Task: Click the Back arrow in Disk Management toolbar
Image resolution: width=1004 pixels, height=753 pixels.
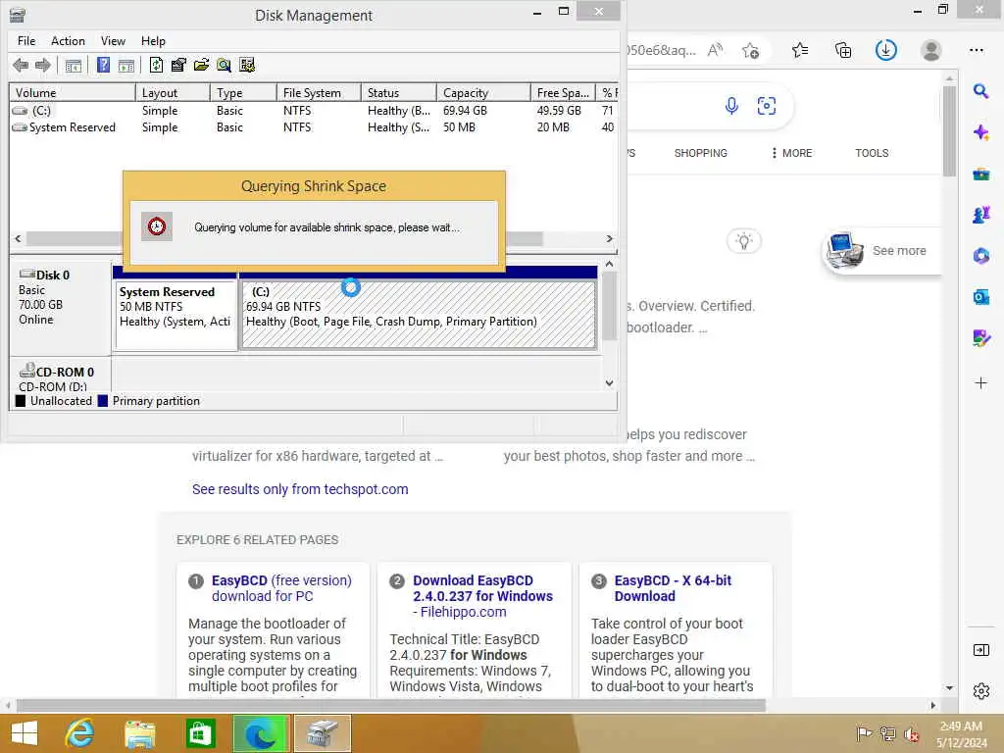Action: (21, 65)
